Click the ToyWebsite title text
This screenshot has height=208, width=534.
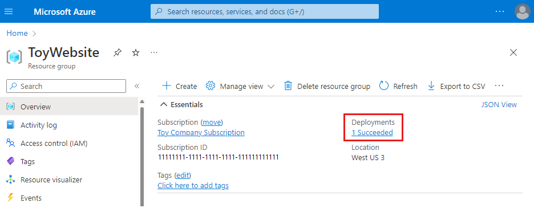(x=64, y=52)
